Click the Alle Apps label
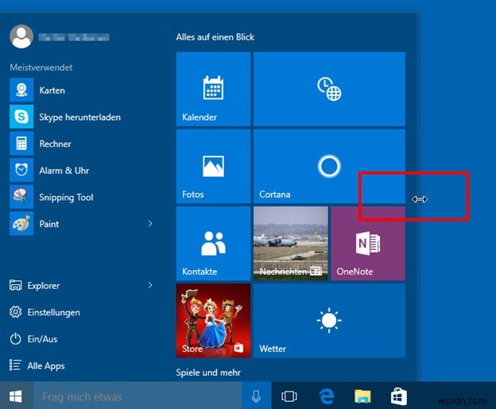 (46, 365)
